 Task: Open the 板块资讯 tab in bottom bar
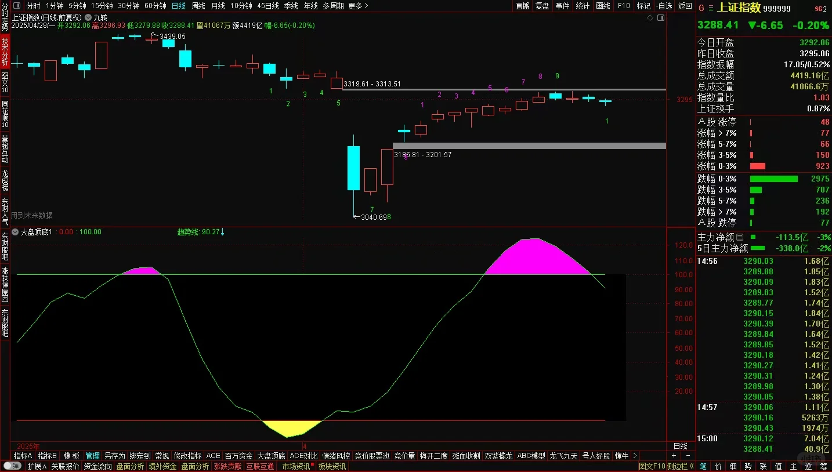pyautogui.click(x=332, y=466)
